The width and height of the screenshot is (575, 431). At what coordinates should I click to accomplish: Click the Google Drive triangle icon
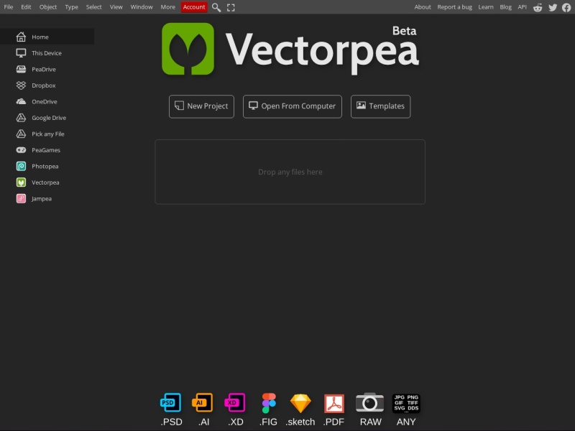tap(21, 117)
